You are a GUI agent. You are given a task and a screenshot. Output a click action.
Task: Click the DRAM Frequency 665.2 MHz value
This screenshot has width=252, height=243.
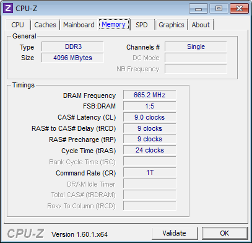150,95
